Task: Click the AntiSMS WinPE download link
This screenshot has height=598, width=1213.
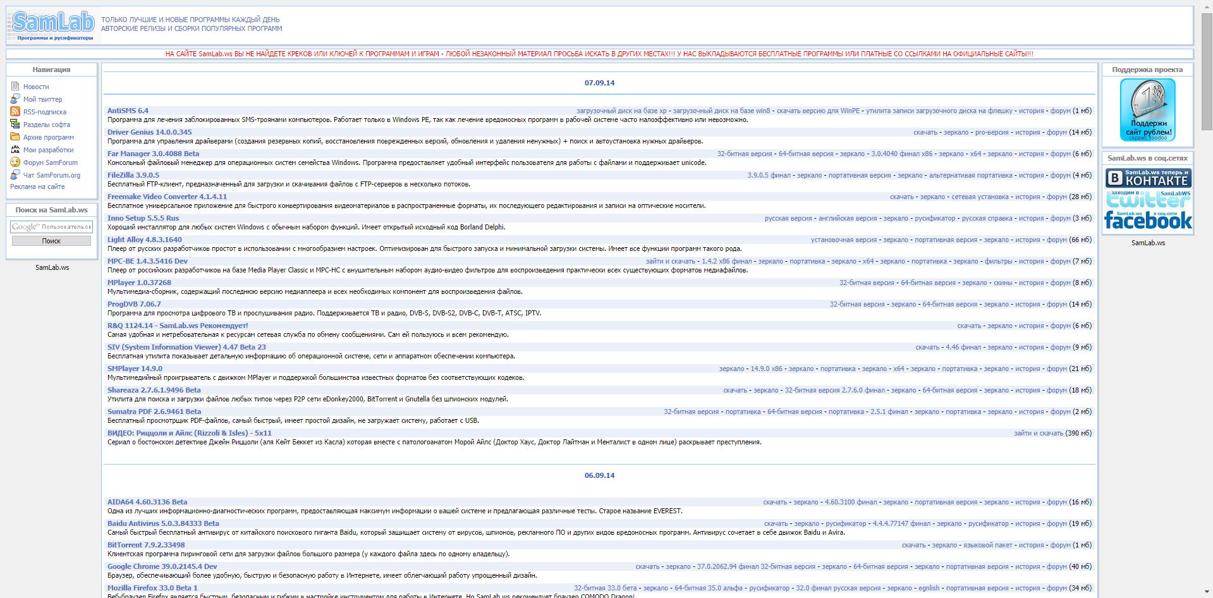Action: [x=818, y=111]
